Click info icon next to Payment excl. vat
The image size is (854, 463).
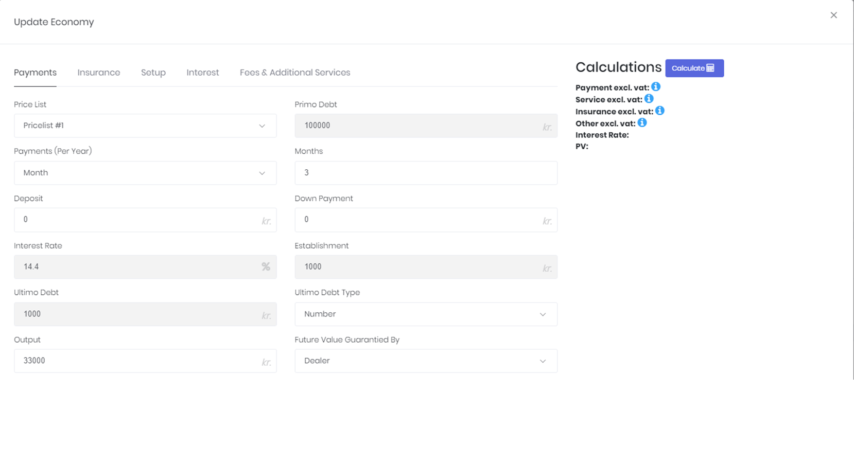(x=656, y=86)
